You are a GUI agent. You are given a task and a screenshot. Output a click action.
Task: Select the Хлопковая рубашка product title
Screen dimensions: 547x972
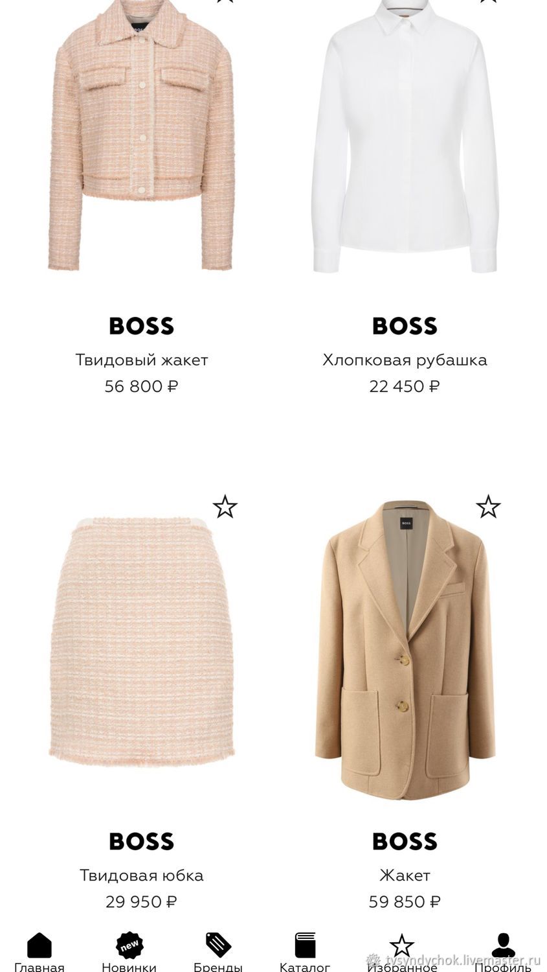[x=405, y=360]
